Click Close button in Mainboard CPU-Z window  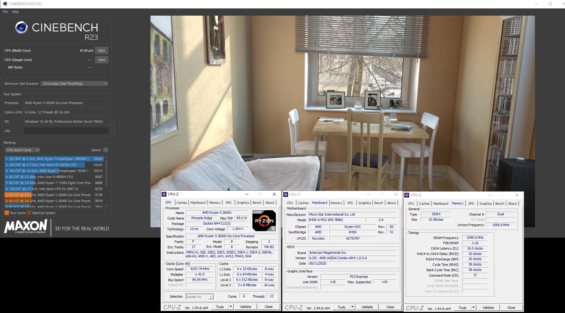pyautogui.click(x=390, y=307)
